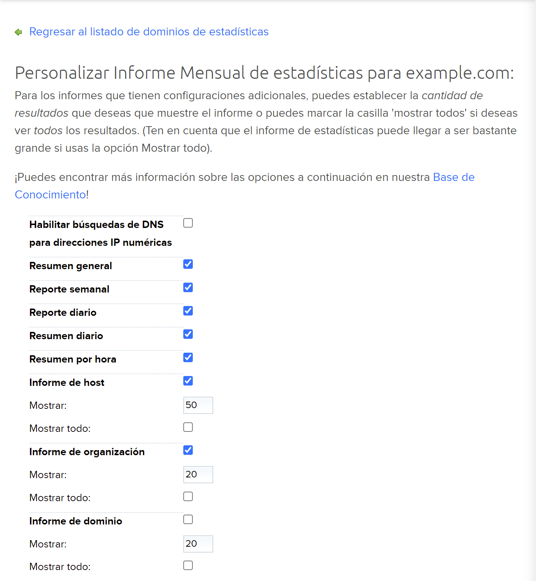Uncheck the Informe de host checkbox

click(188, 381)
